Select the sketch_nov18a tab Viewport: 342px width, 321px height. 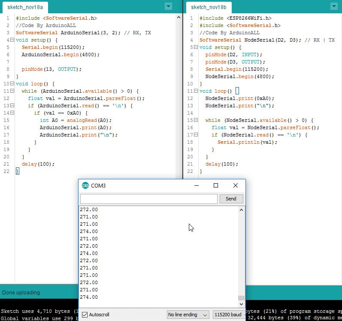point(25,7)
